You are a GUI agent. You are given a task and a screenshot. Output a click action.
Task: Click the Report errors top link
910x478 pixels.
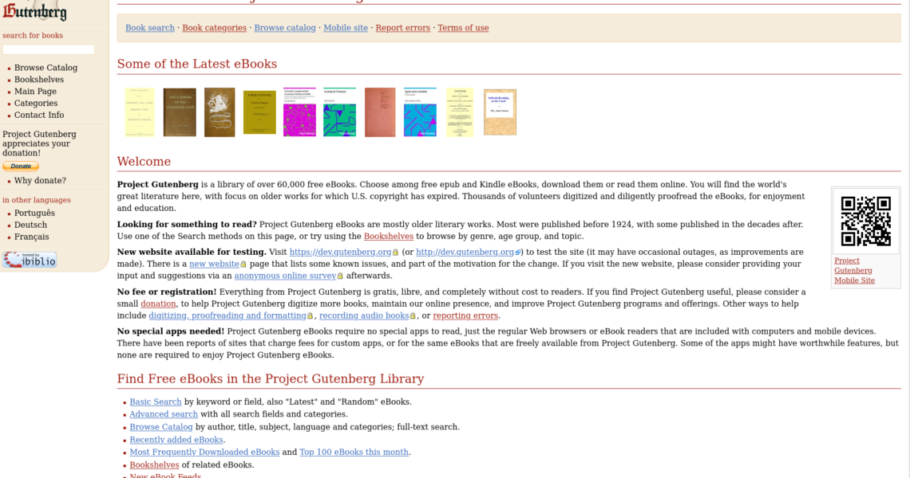pyautogui.click(x=402, y=28)
